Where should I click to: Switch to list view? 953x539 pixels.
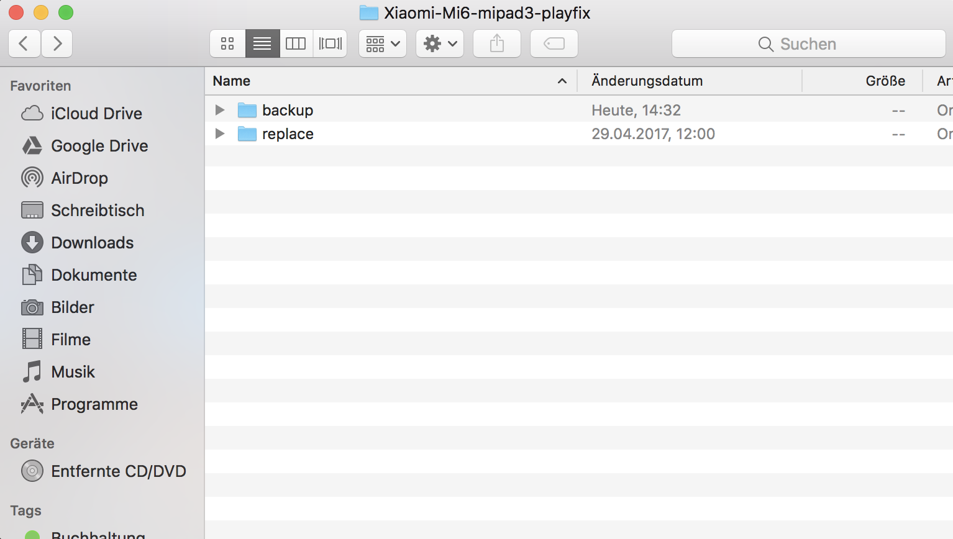click(262, 43)
